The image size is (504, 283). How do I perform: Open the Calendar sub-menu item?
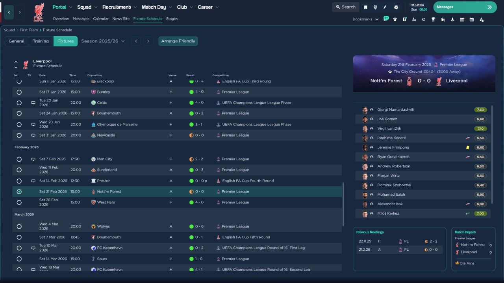tap(101, 19)
